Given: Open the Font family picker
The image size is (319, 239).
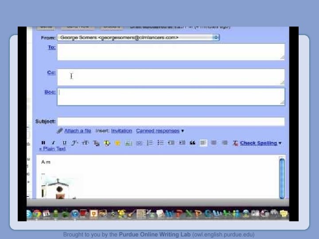Looking at the screenshot, I should 75,143.
